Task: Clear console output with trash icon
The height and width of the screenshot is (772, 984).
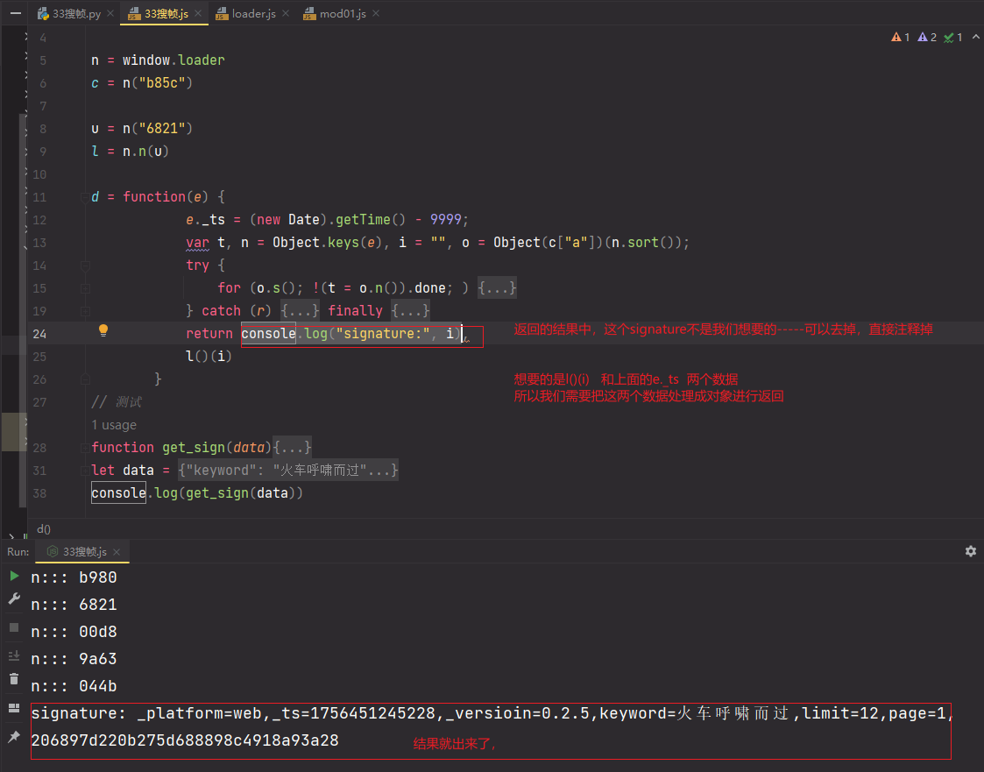Action: click(x=14, y=678)
